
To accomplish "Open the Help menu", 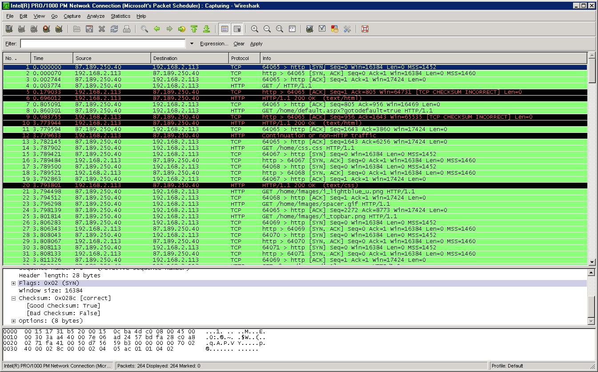I will [x=141, y=16].
